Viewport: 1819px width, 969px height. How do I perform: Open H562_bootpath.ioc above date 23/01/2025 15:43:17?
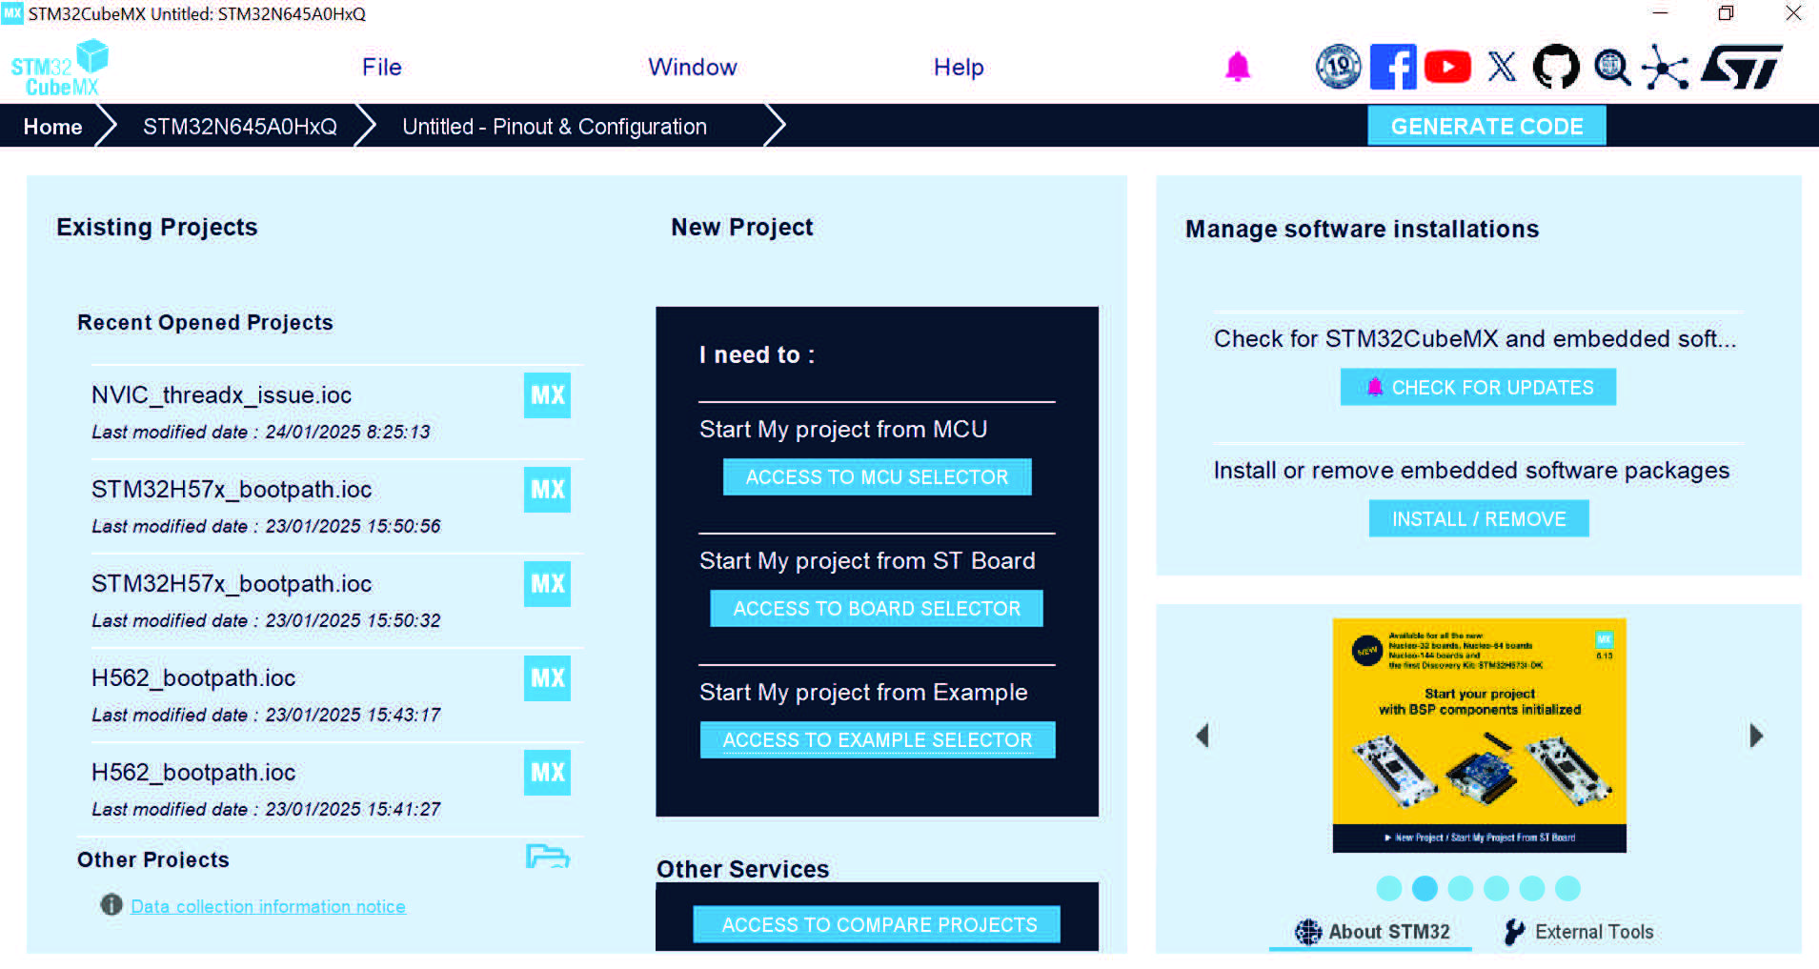pyautogui.click(x=193, y=678)
